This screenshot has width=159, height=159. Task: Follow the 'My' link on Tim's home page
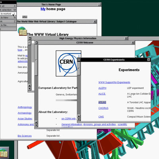coord(43,9)
